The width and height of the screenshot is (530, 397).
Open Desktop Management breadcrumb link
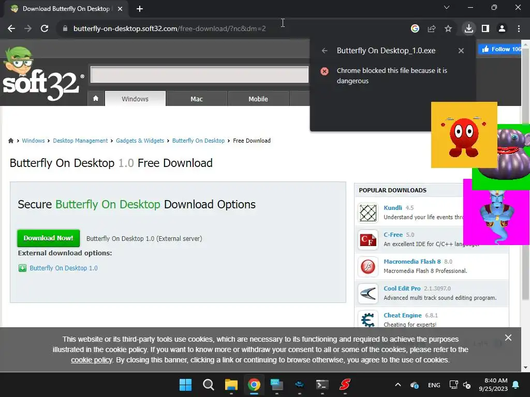point(80,141)
